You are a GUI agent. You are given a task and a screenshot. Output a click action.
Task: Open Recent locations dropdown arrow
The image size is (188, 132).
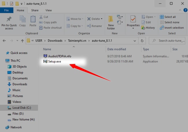[17, 41]
